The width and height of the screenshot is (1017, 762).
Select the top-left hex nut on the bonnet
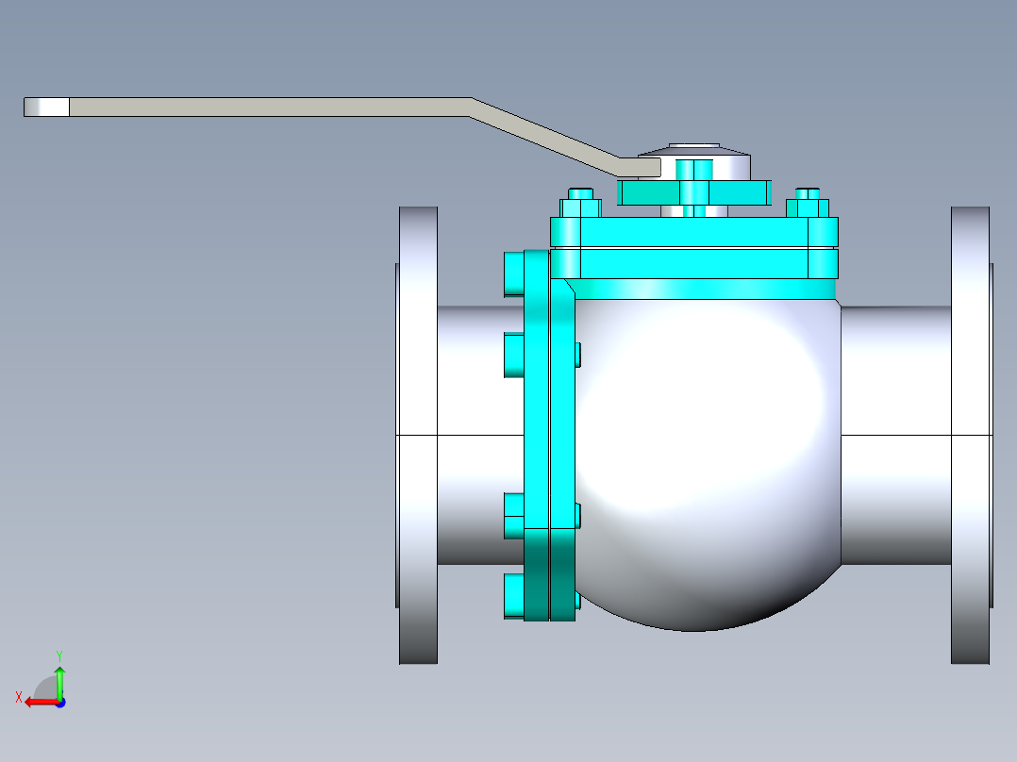tap(580, 207)
